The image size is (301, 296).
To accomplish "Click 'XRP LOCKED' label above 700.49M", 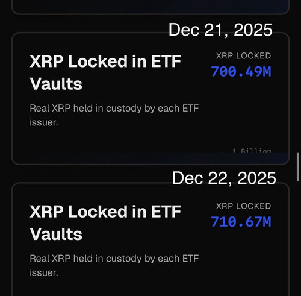I will pos(243,56).
